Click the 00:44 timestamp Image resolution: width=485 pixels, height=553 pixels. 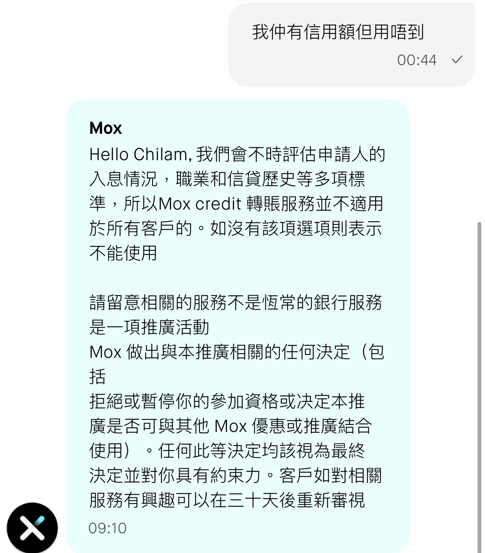click(417, 60)
